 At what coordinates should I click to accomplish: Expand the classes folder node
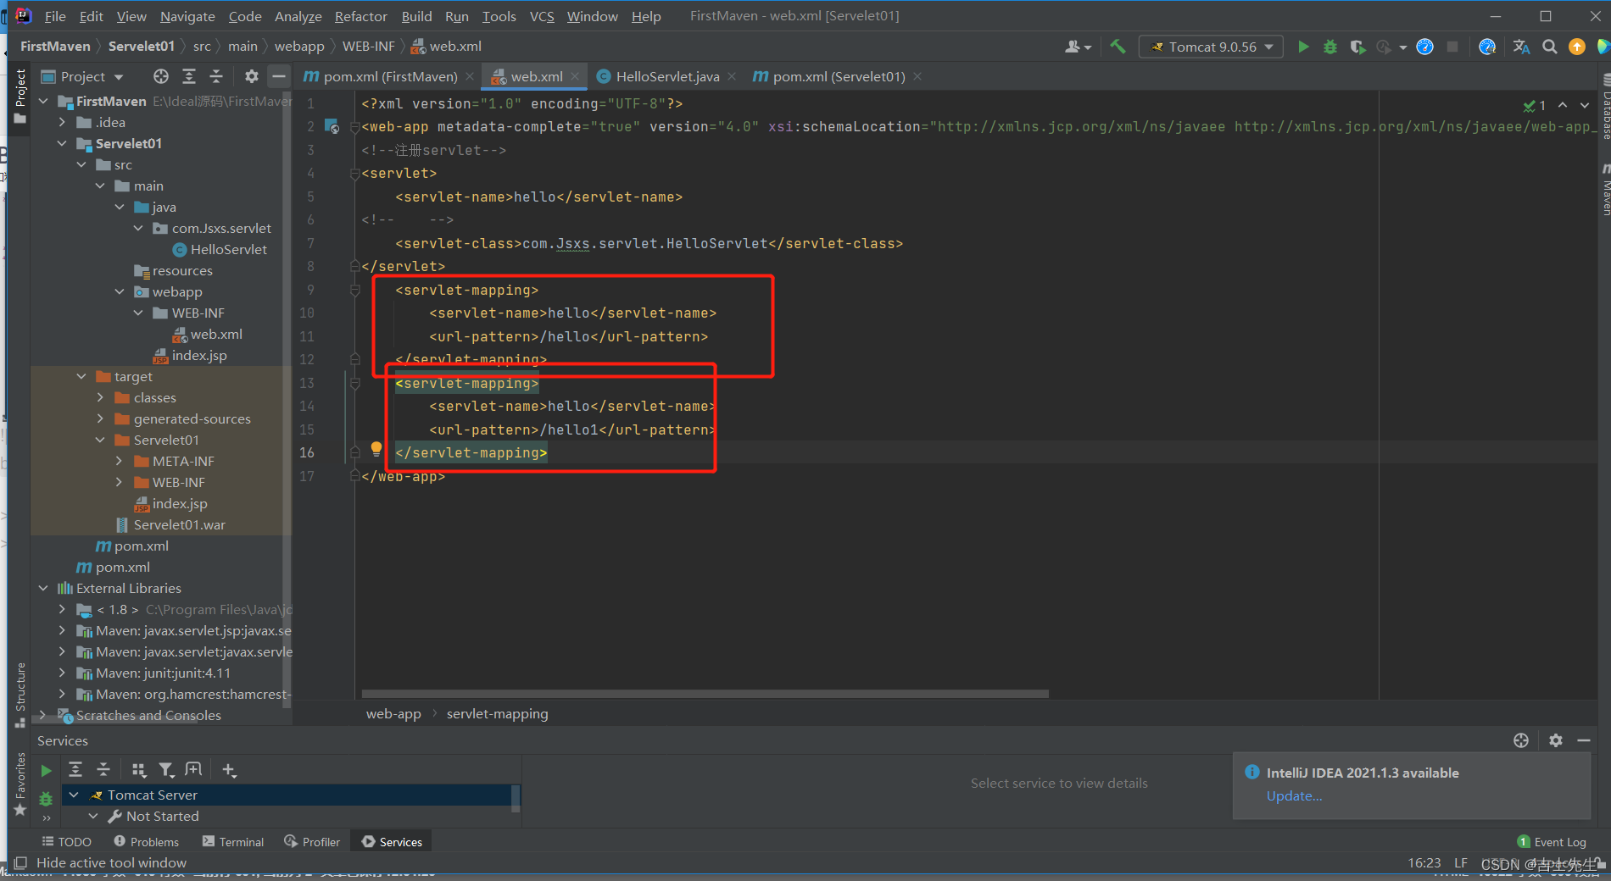[100, 397]
